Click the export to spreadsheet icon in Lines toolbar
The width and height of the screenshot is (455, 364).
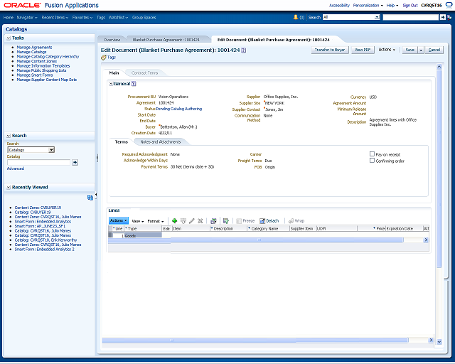(x=213, y=221)
